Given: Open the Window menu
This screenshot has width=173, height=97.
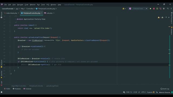Looking at the screenshot, I should tap(54, 5).
